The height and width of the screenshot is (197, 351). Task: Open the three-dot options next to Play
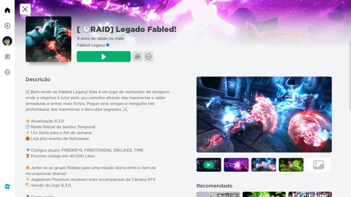click(x=148, y=57)
